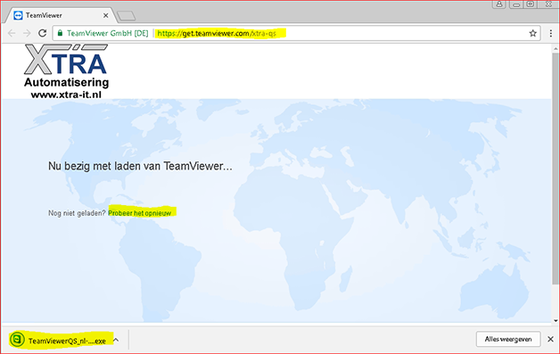Click the page scrollbar up arrow
Viewport: 560px width, 354px height.
pyautogui.click(x=556, y=48)
